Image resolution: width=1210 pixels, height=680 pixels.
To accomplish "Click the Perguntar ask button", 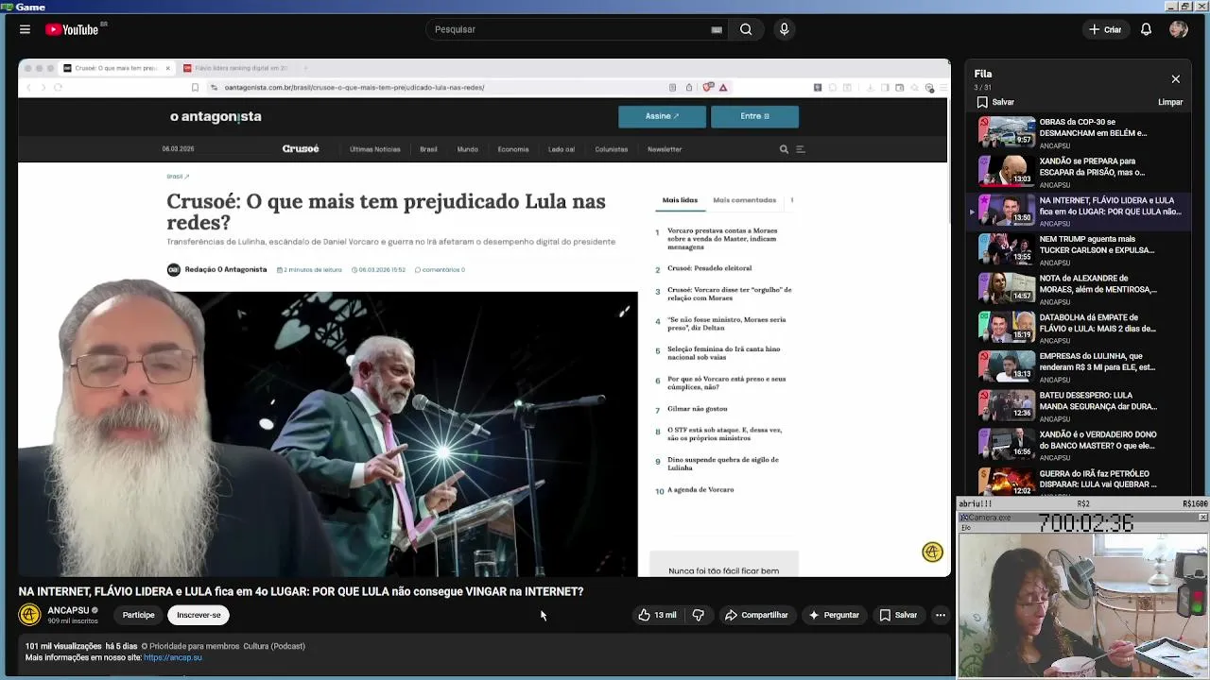I will click(833, 615).
